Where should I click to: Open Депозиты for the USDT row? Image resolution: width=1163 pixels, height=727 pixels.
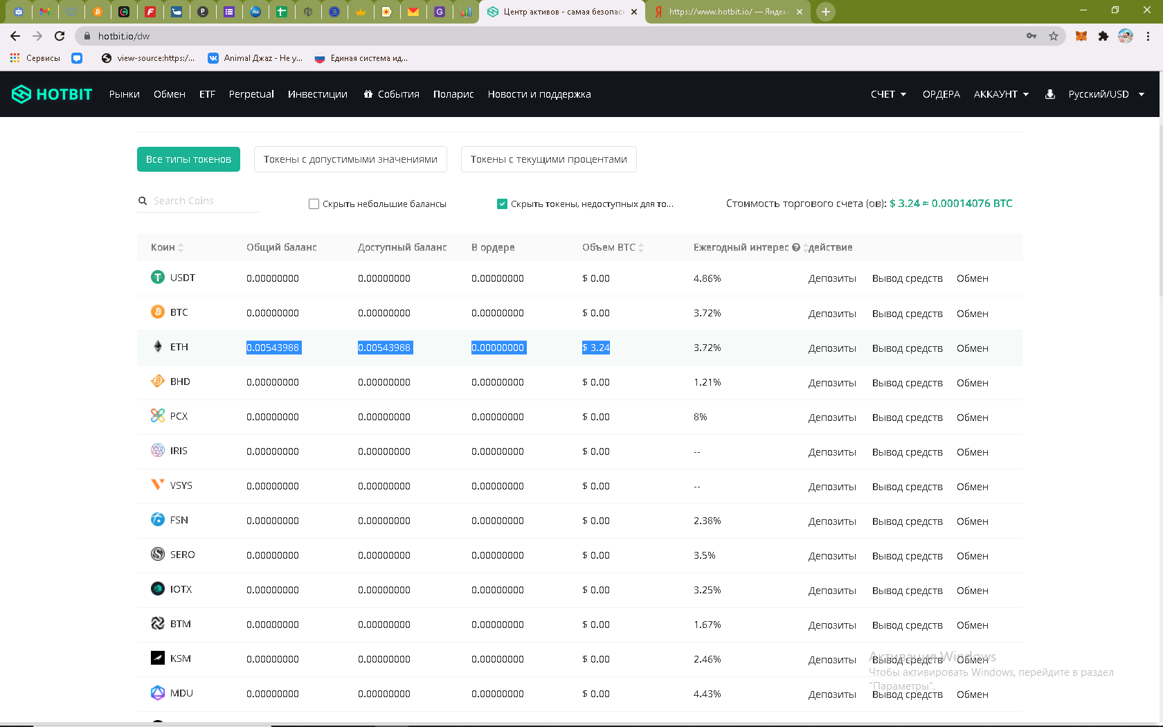coord(832,278)
